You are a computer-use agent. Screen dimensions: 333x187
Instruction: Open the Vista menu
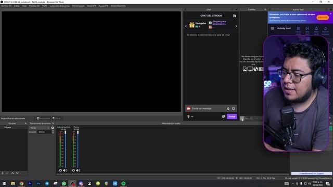point(24,6)
